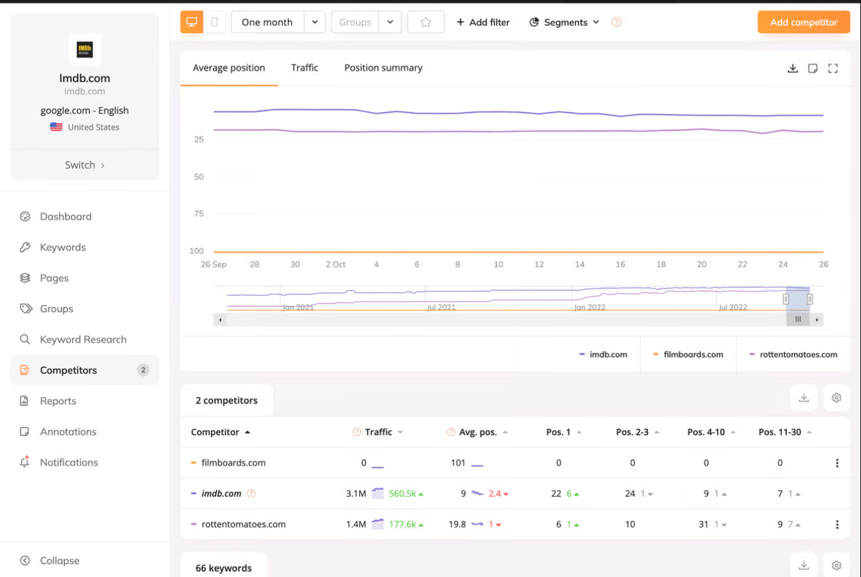Switch to the Traffic tab
This screenshot has width=861, height=577.
tap(304, 67)
